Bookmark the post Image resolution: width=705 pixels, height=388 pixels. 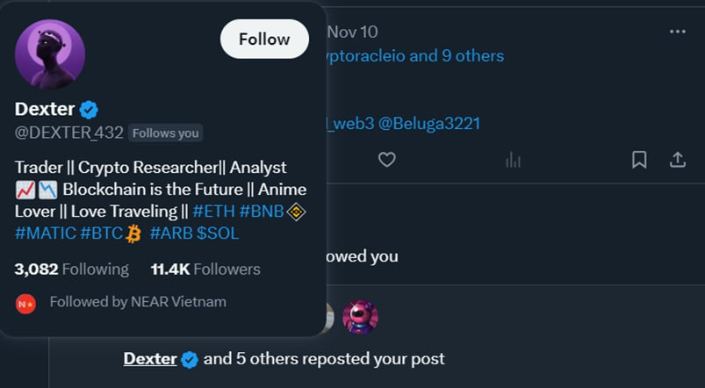coord(639,159)
